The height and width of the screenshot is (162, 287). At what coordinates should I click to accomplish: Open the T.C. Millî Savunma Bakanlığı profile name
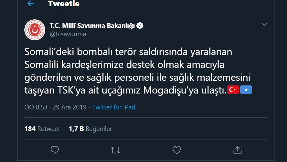click(92, 26)
